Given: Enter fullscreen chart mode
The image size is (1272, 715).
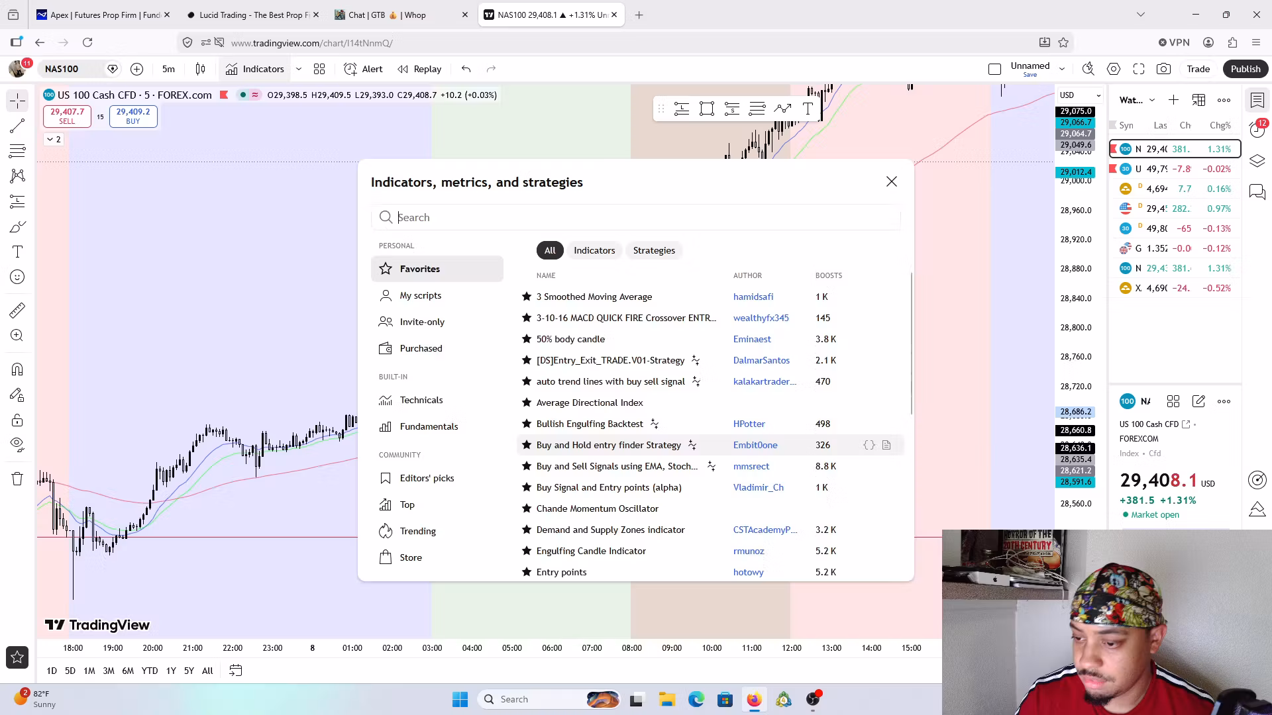Looking at the screenshot, I should click(1139, 69).
